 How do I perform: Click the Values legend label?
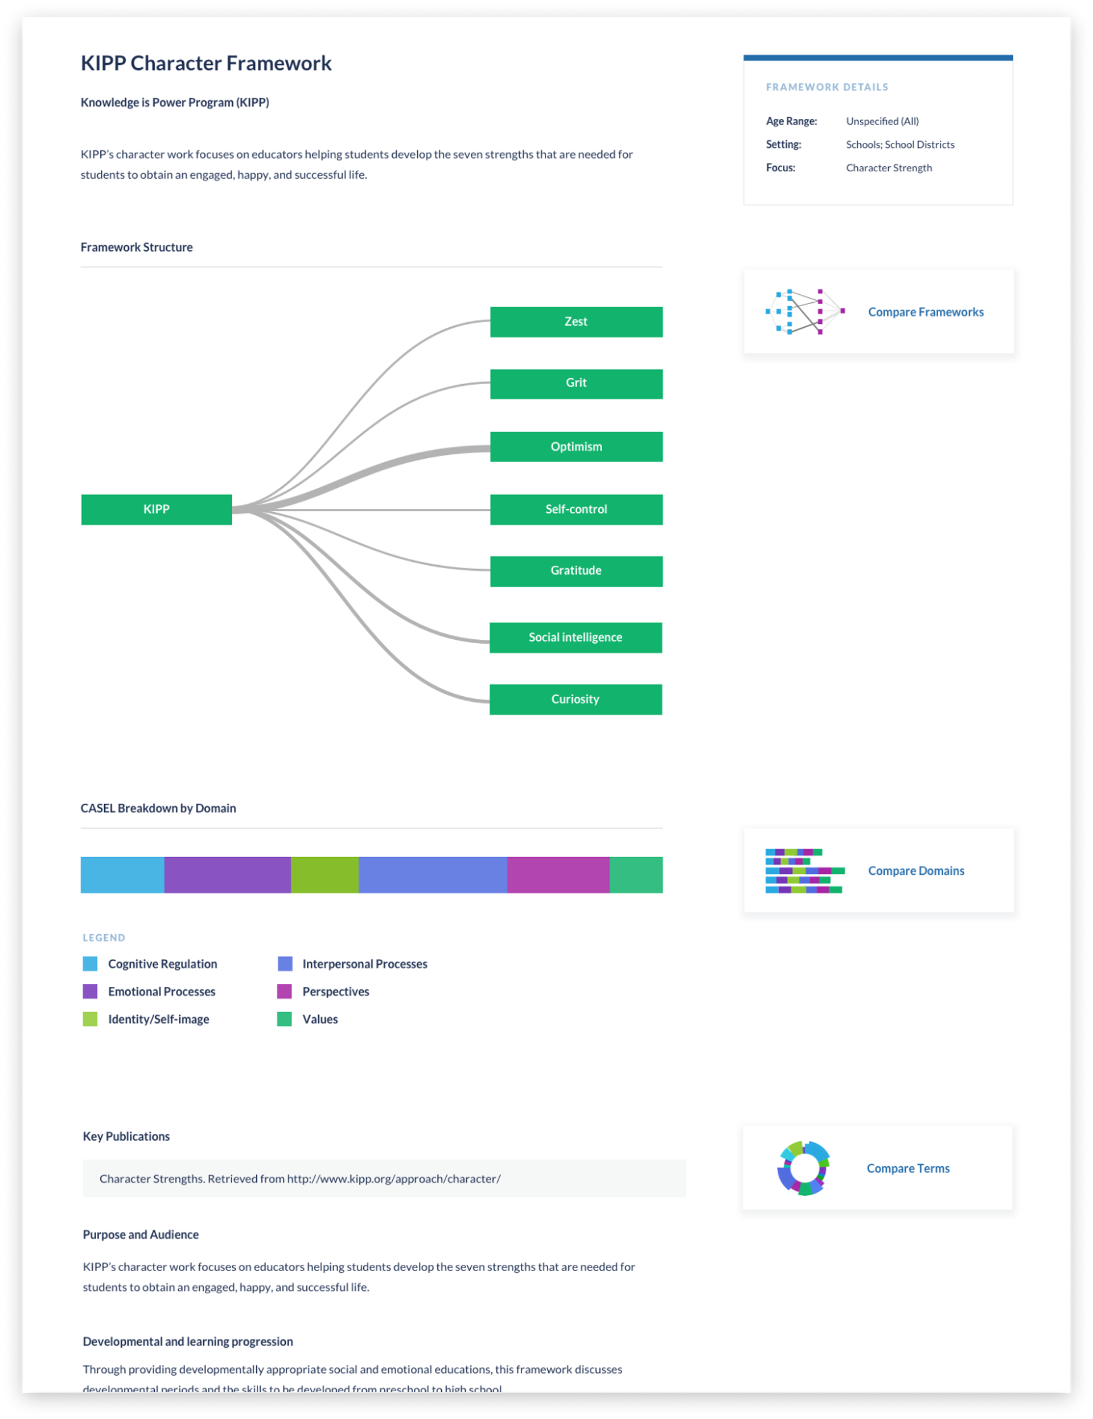(x=320, y=1020)
